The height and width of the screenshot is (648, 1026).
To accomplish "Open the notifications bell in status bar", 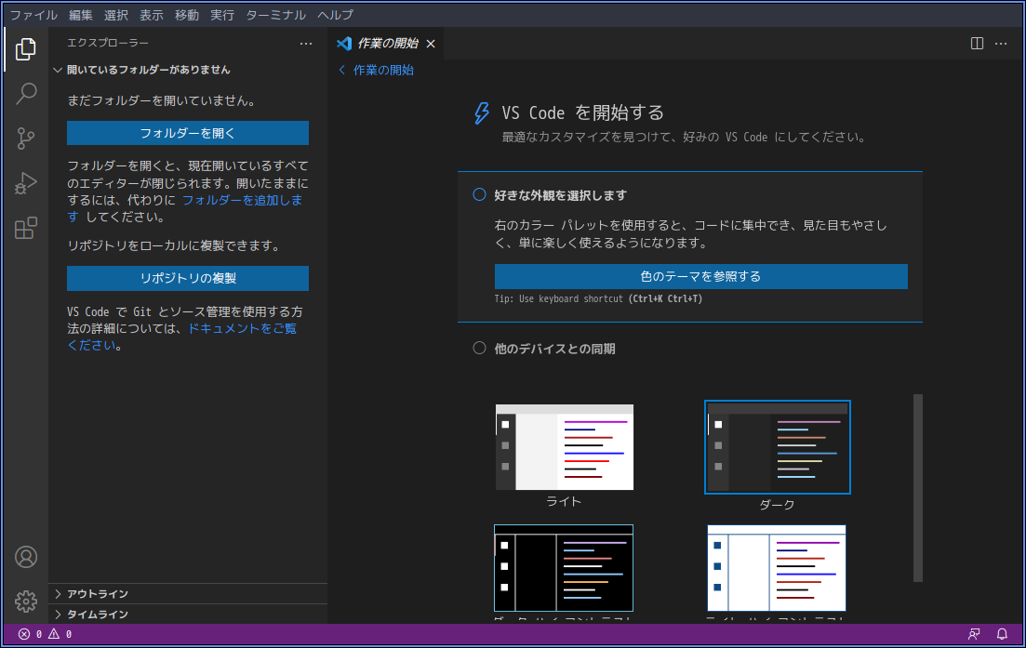I will click(1002, 634).
